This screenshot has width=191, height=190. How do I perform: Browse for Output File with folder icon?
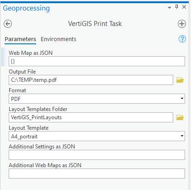coord(180,80)
